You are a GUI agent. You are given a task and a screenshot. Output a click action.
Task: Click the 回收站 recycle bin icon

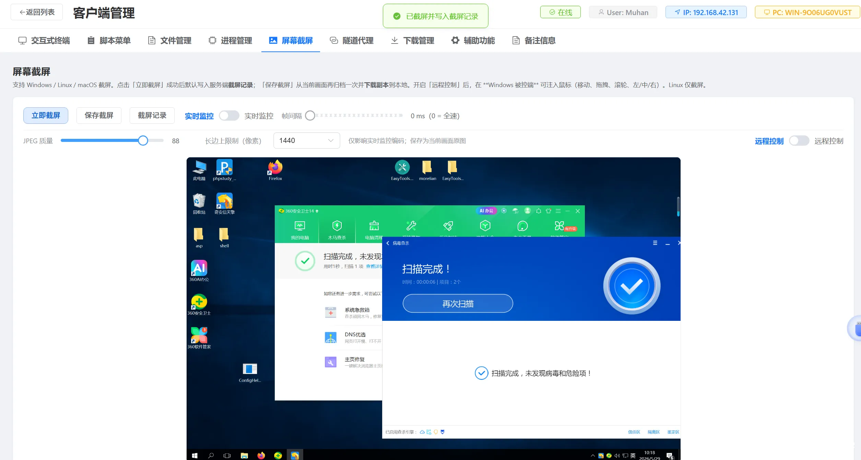199,204
